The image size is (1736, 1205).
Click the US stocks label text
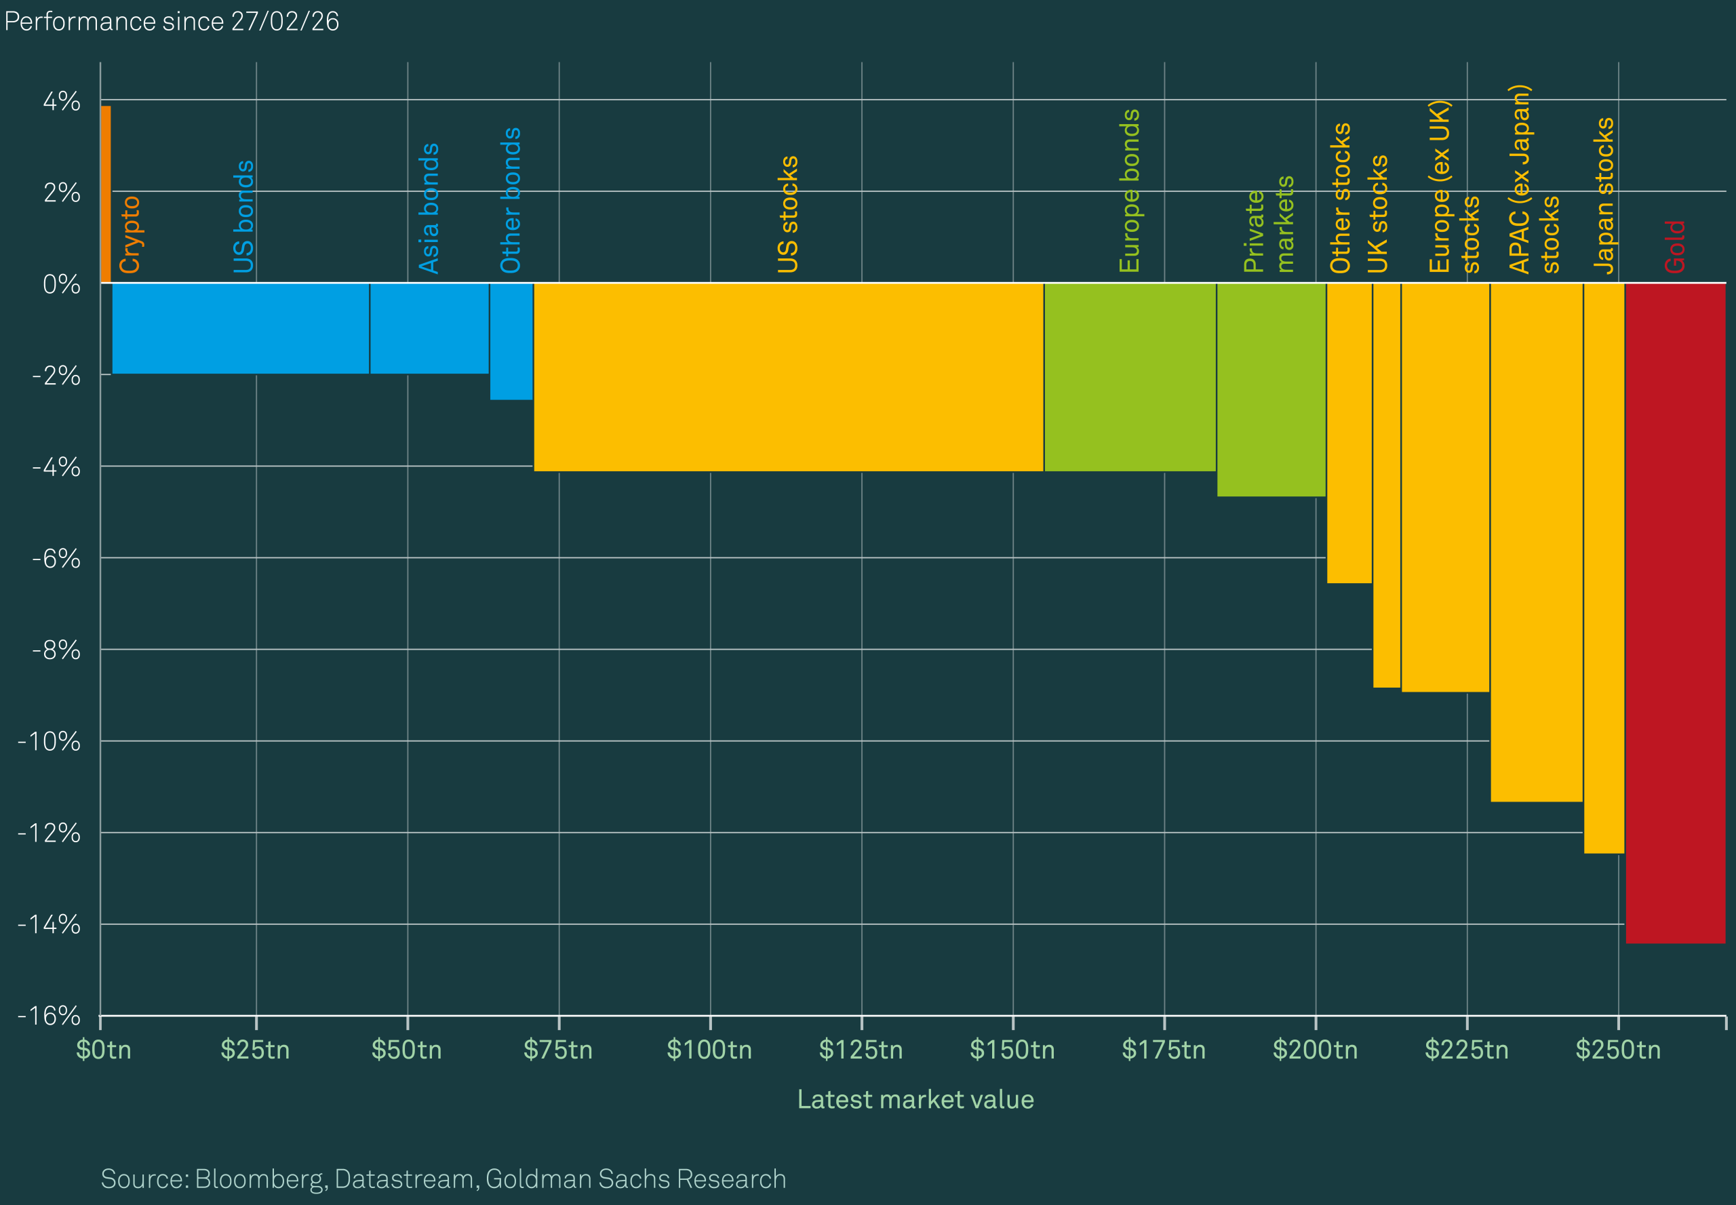787,214
